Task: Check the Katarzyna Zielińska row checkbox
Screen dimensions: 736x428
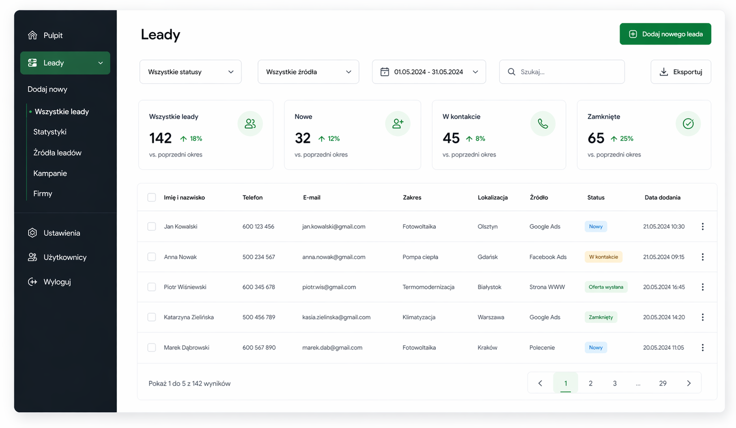Action: coord(152,317)
